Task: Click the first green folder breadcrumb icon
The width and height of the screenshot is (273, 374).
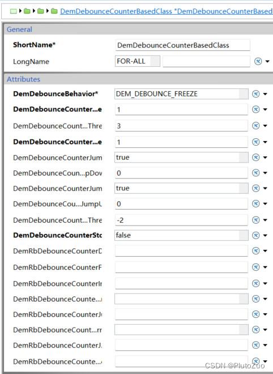Action: point(27,11)
